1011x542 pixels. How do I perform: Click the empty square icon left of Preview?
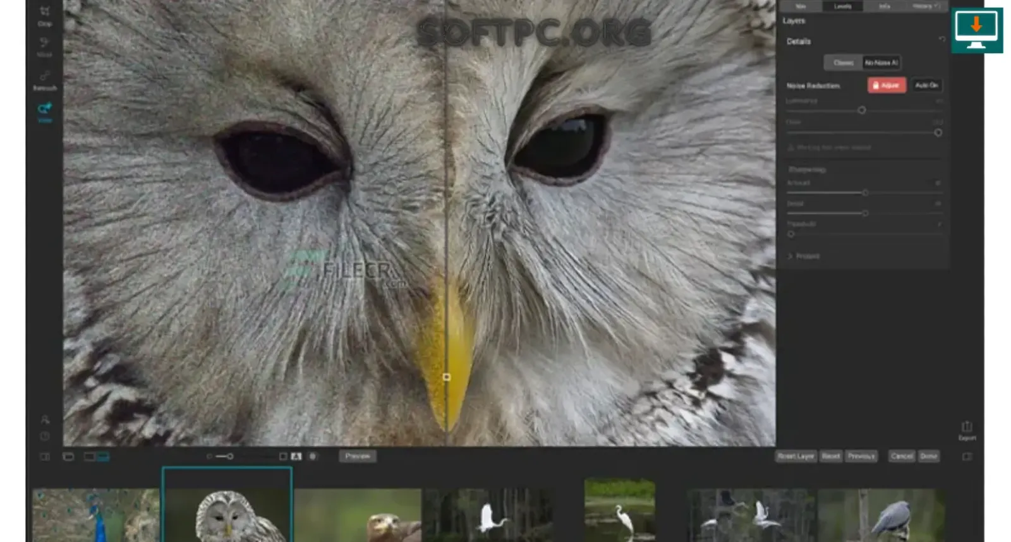[x=283, y=456]
